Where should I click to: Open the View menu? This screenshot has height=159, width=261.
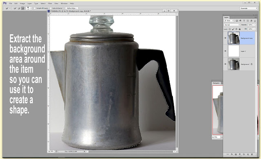click(56, 4)
